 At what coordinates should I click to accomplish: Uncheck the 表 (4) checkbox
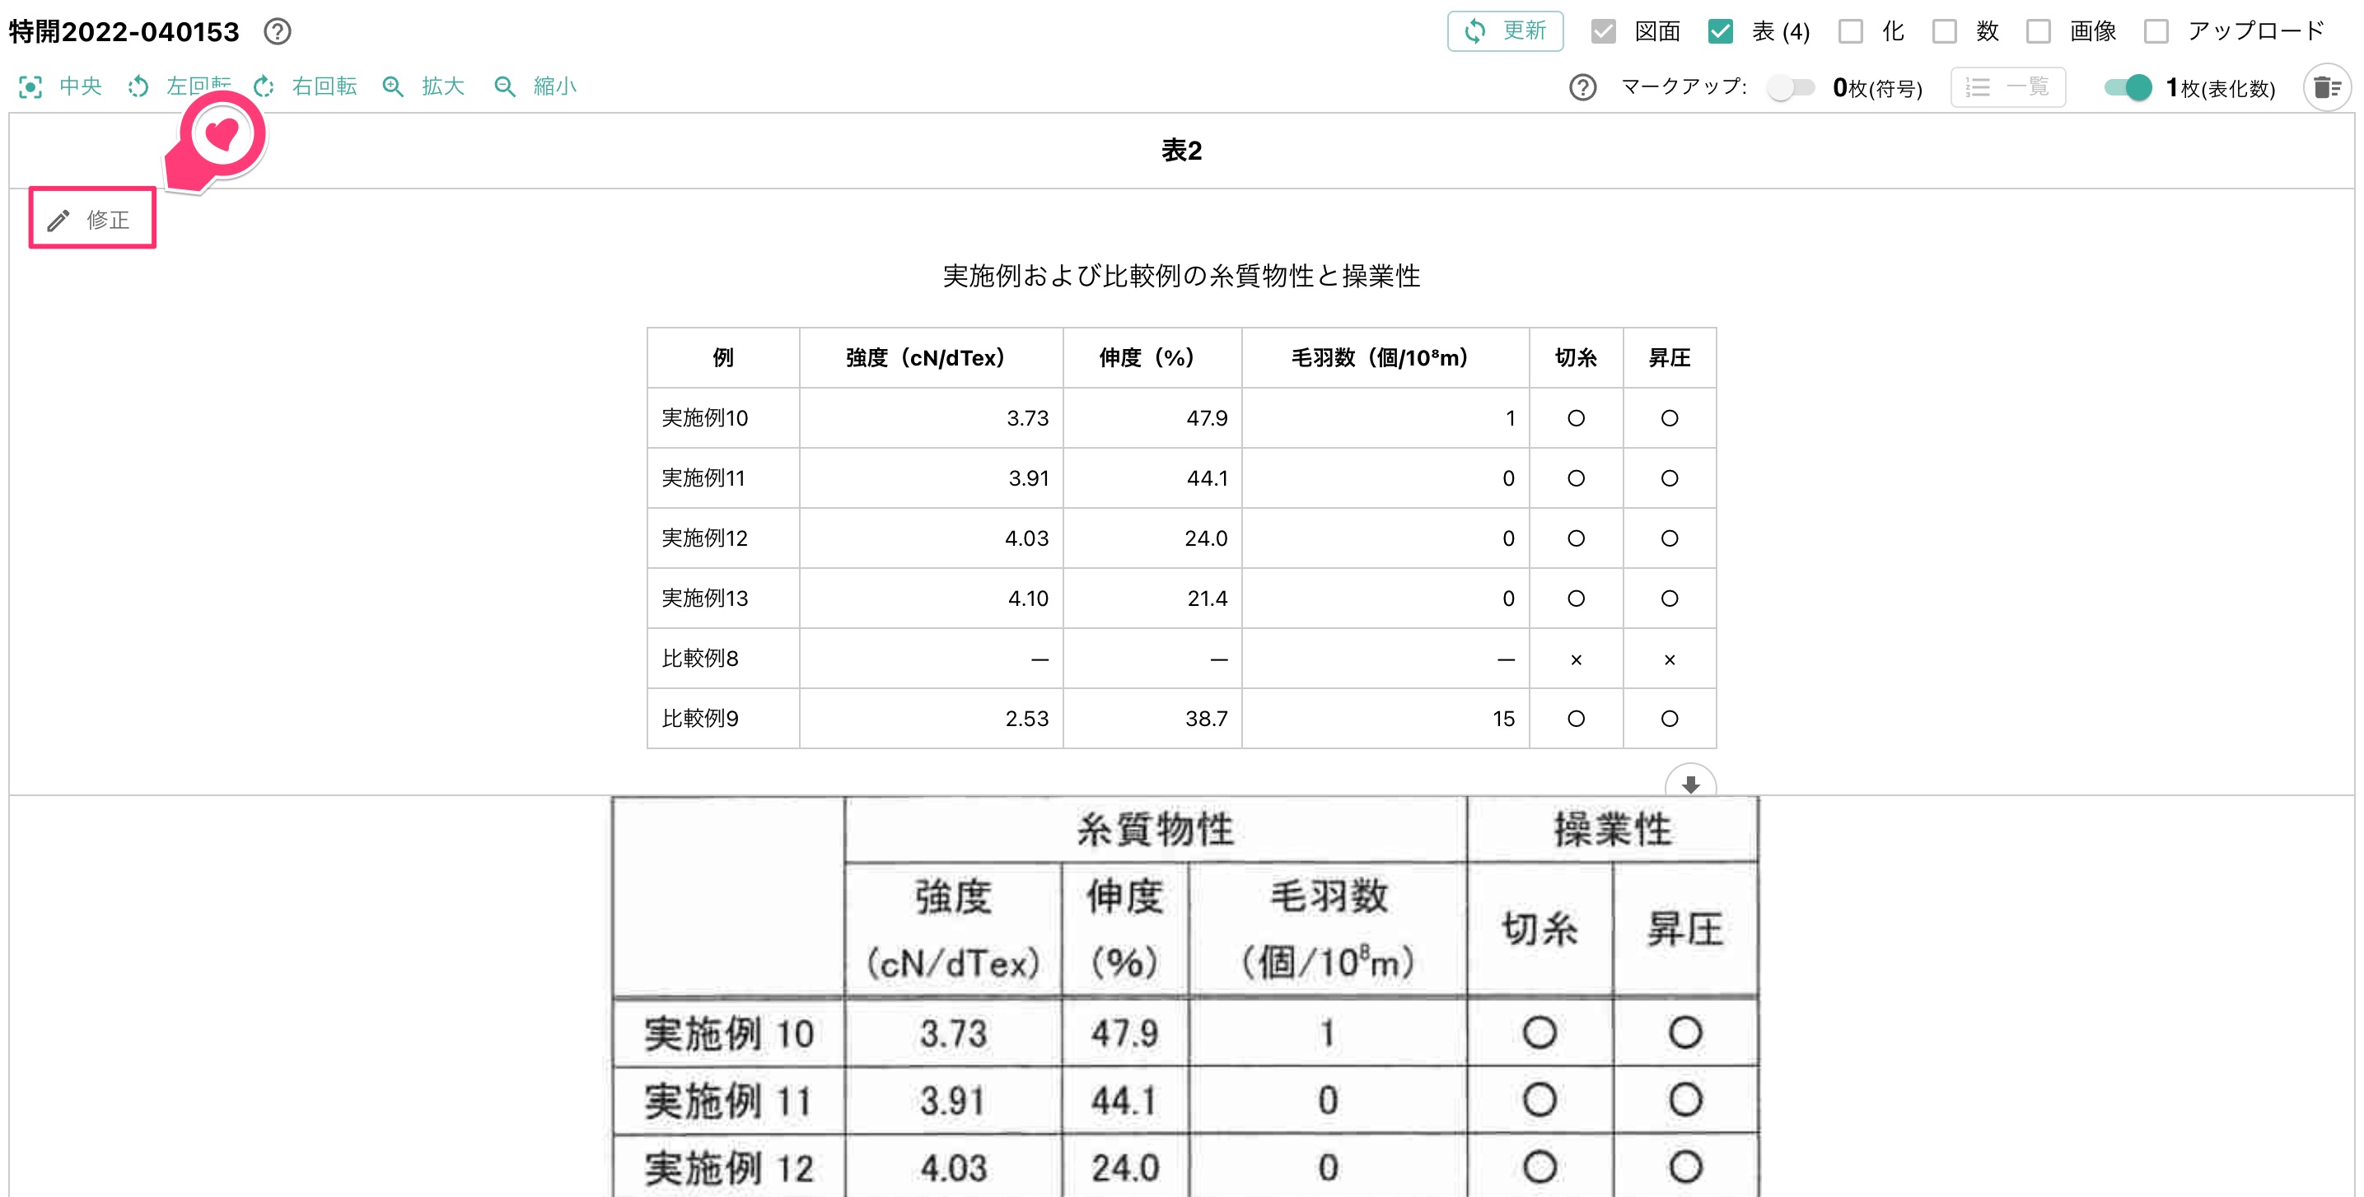(1721, 32)
